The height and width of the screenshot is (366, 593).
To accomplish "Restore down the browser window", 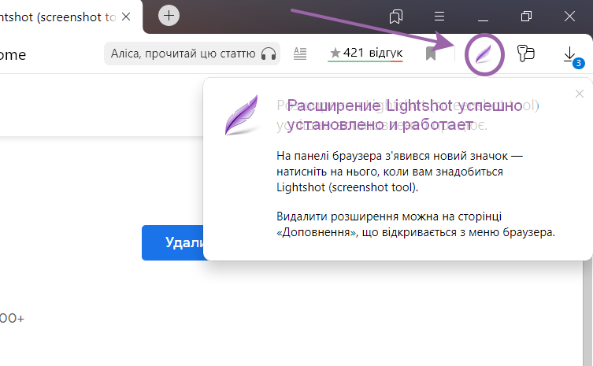I will (x=526, y=17).
